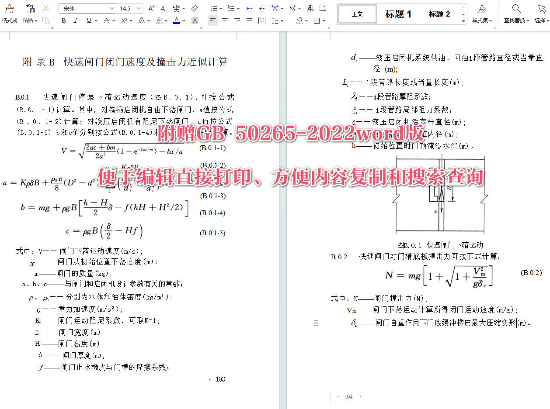Click the sort (排序) icon
This screenshot has width=550, height=409.
click(x=310, y=9)
